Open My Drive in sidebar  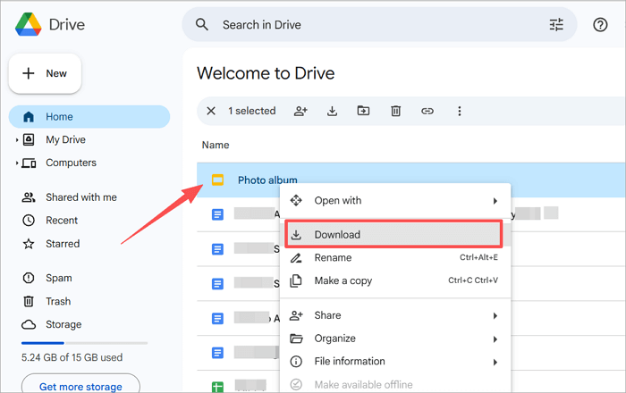pyautogui.click(x=65, y=140)
